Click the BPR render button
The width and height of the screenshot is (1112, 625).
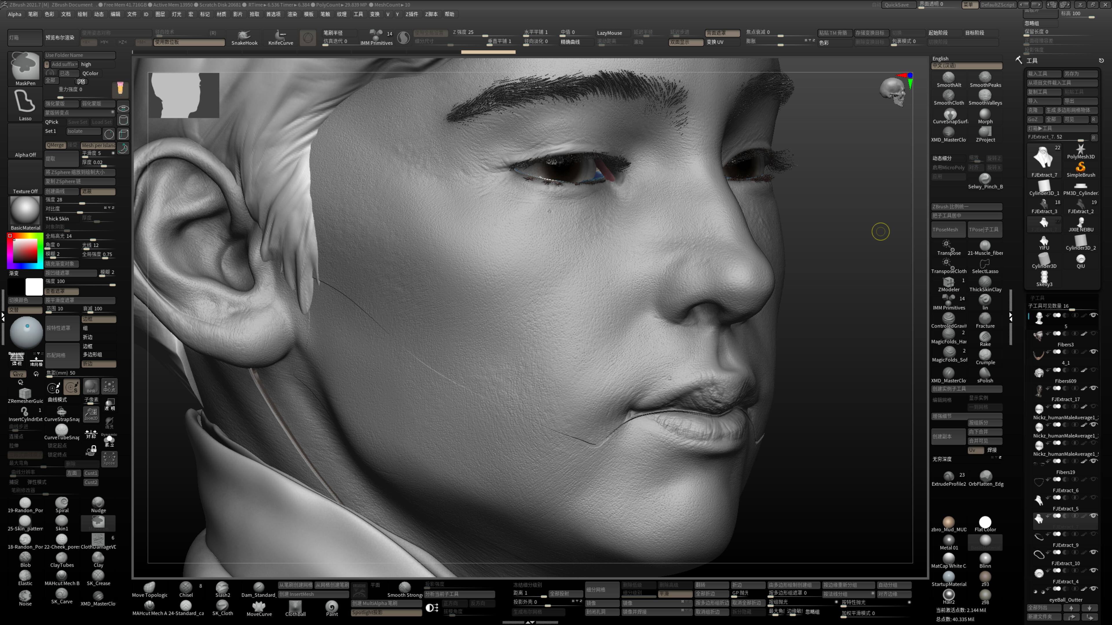point(91,387)
